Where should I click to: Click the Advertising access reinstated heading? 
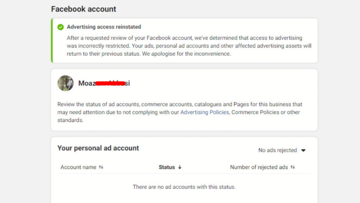(104, 27)
